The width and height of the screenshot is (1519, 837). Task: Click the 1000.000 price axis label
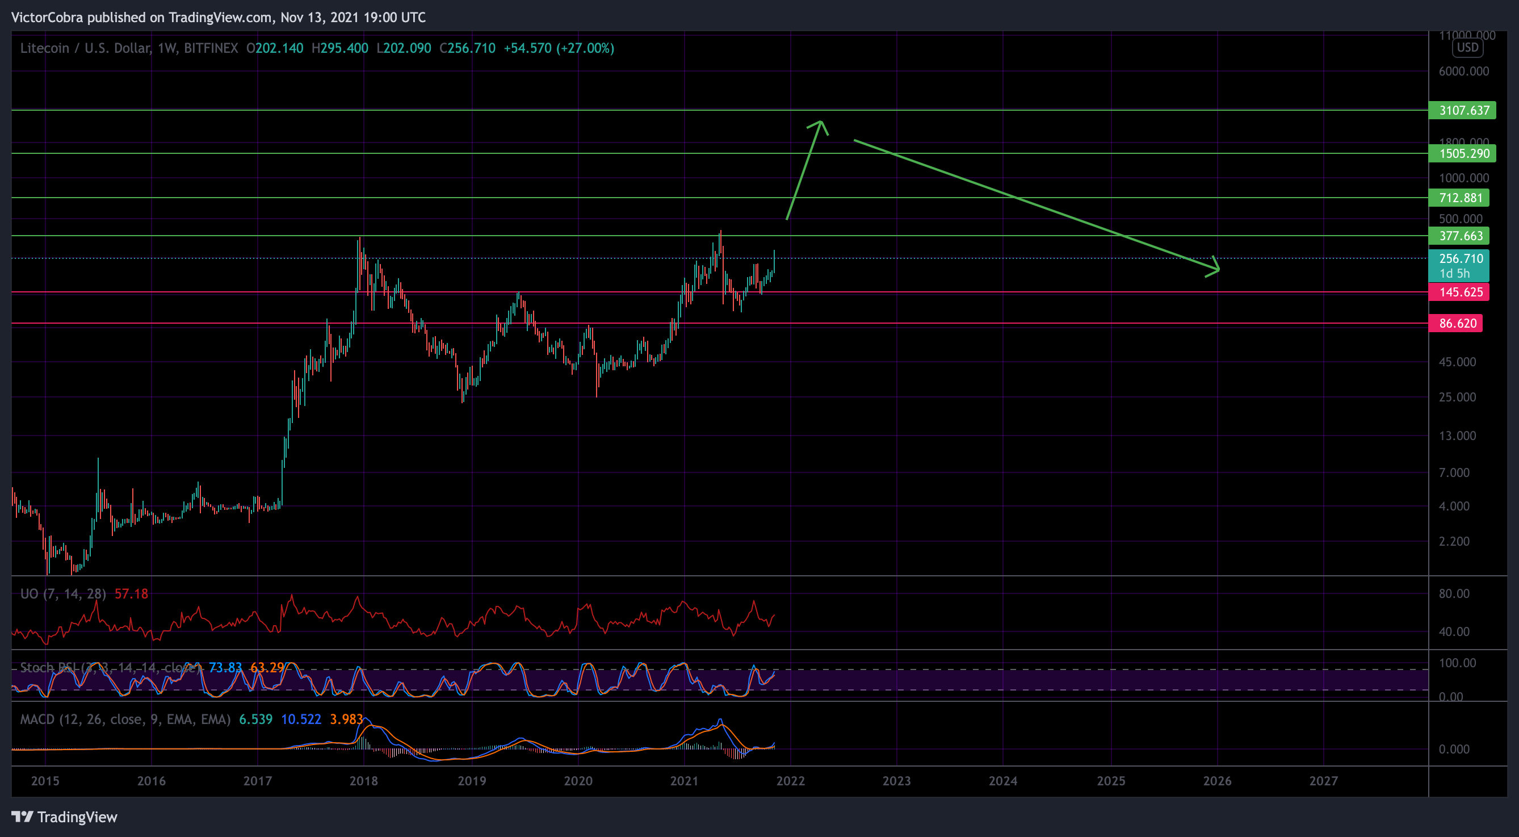(x=1463, y=178)
